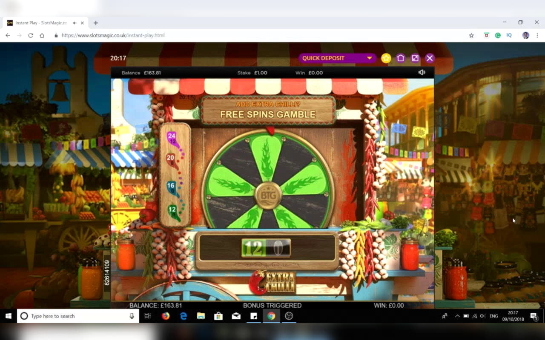Select the 12 spins chilli on ladder
This screenshot has height=340, width=545.
[172, 211]
